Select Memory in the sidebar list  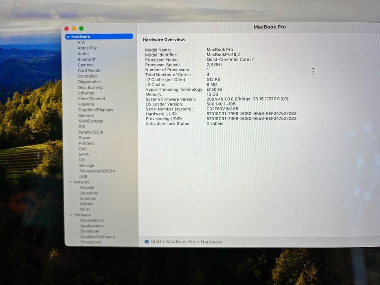click(86, 116)
